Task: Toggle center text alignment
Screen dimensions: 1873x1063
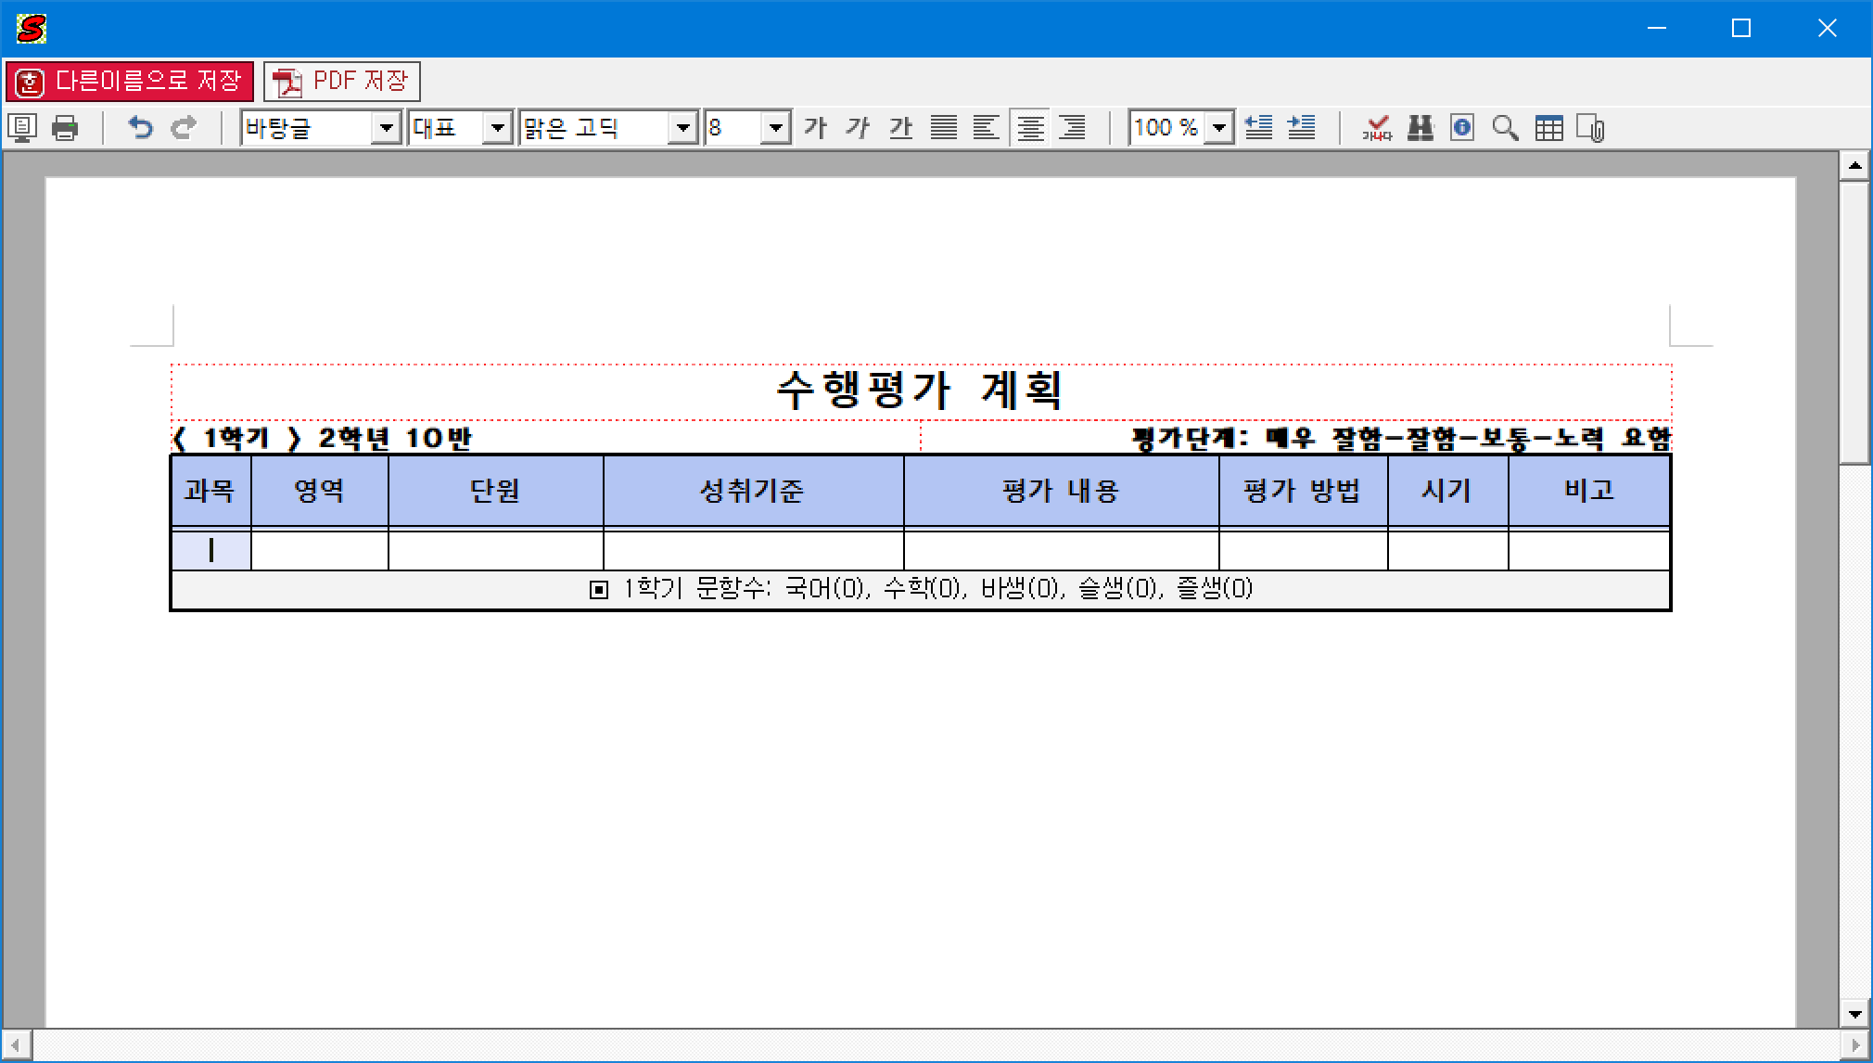Action: tap(1029, 128)
